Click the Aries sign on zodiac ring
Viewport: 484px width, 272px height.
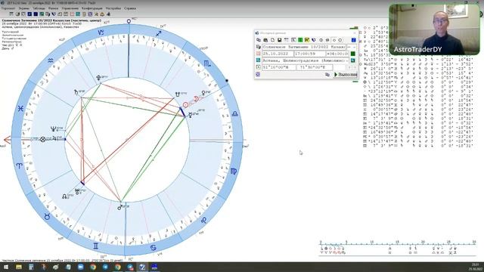[x=19, y=166]
